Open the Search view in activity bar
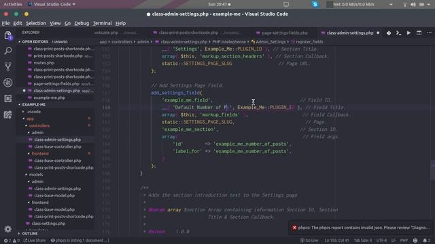Screen dimensions: 435x244 (x=7, y=51)
